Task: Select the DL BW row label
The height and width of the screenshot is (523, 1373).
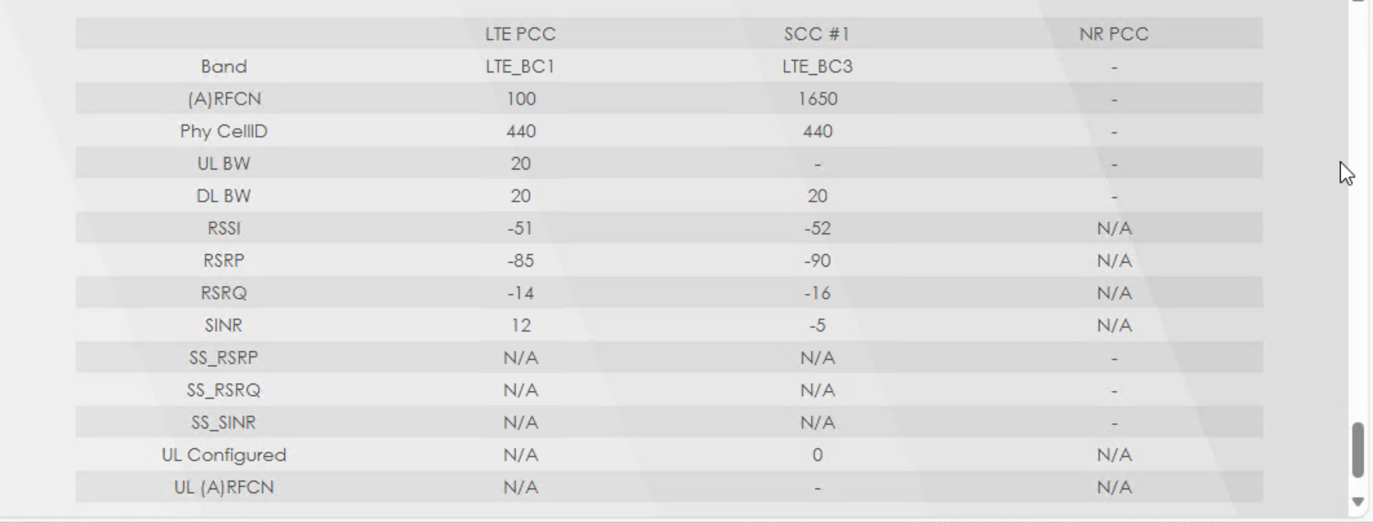Action: 224,196
